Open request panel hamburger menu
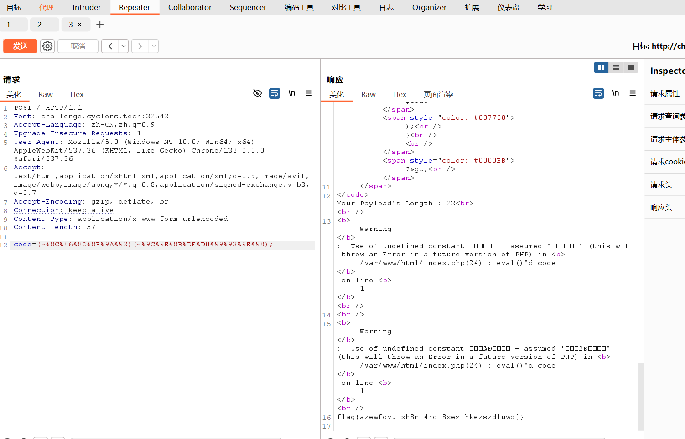This screenshot has width=685, height=439. [309, 93]
